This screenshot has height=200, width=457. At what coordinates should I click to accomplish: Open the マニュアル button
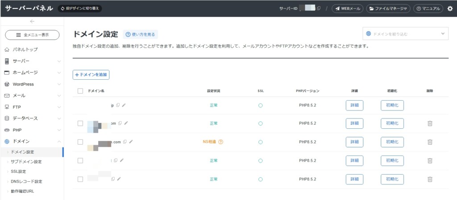428,9
